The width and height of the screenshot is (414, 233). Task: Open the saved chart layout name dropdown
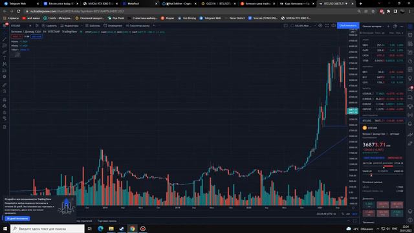tap(303, 26)
